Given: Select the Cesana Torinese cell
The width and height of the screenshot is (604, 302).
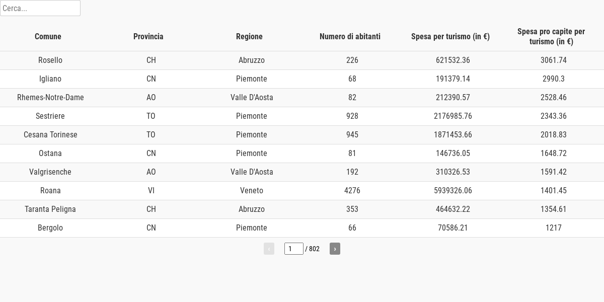Looking at the screenshot, I should click(x=50, y=135).
